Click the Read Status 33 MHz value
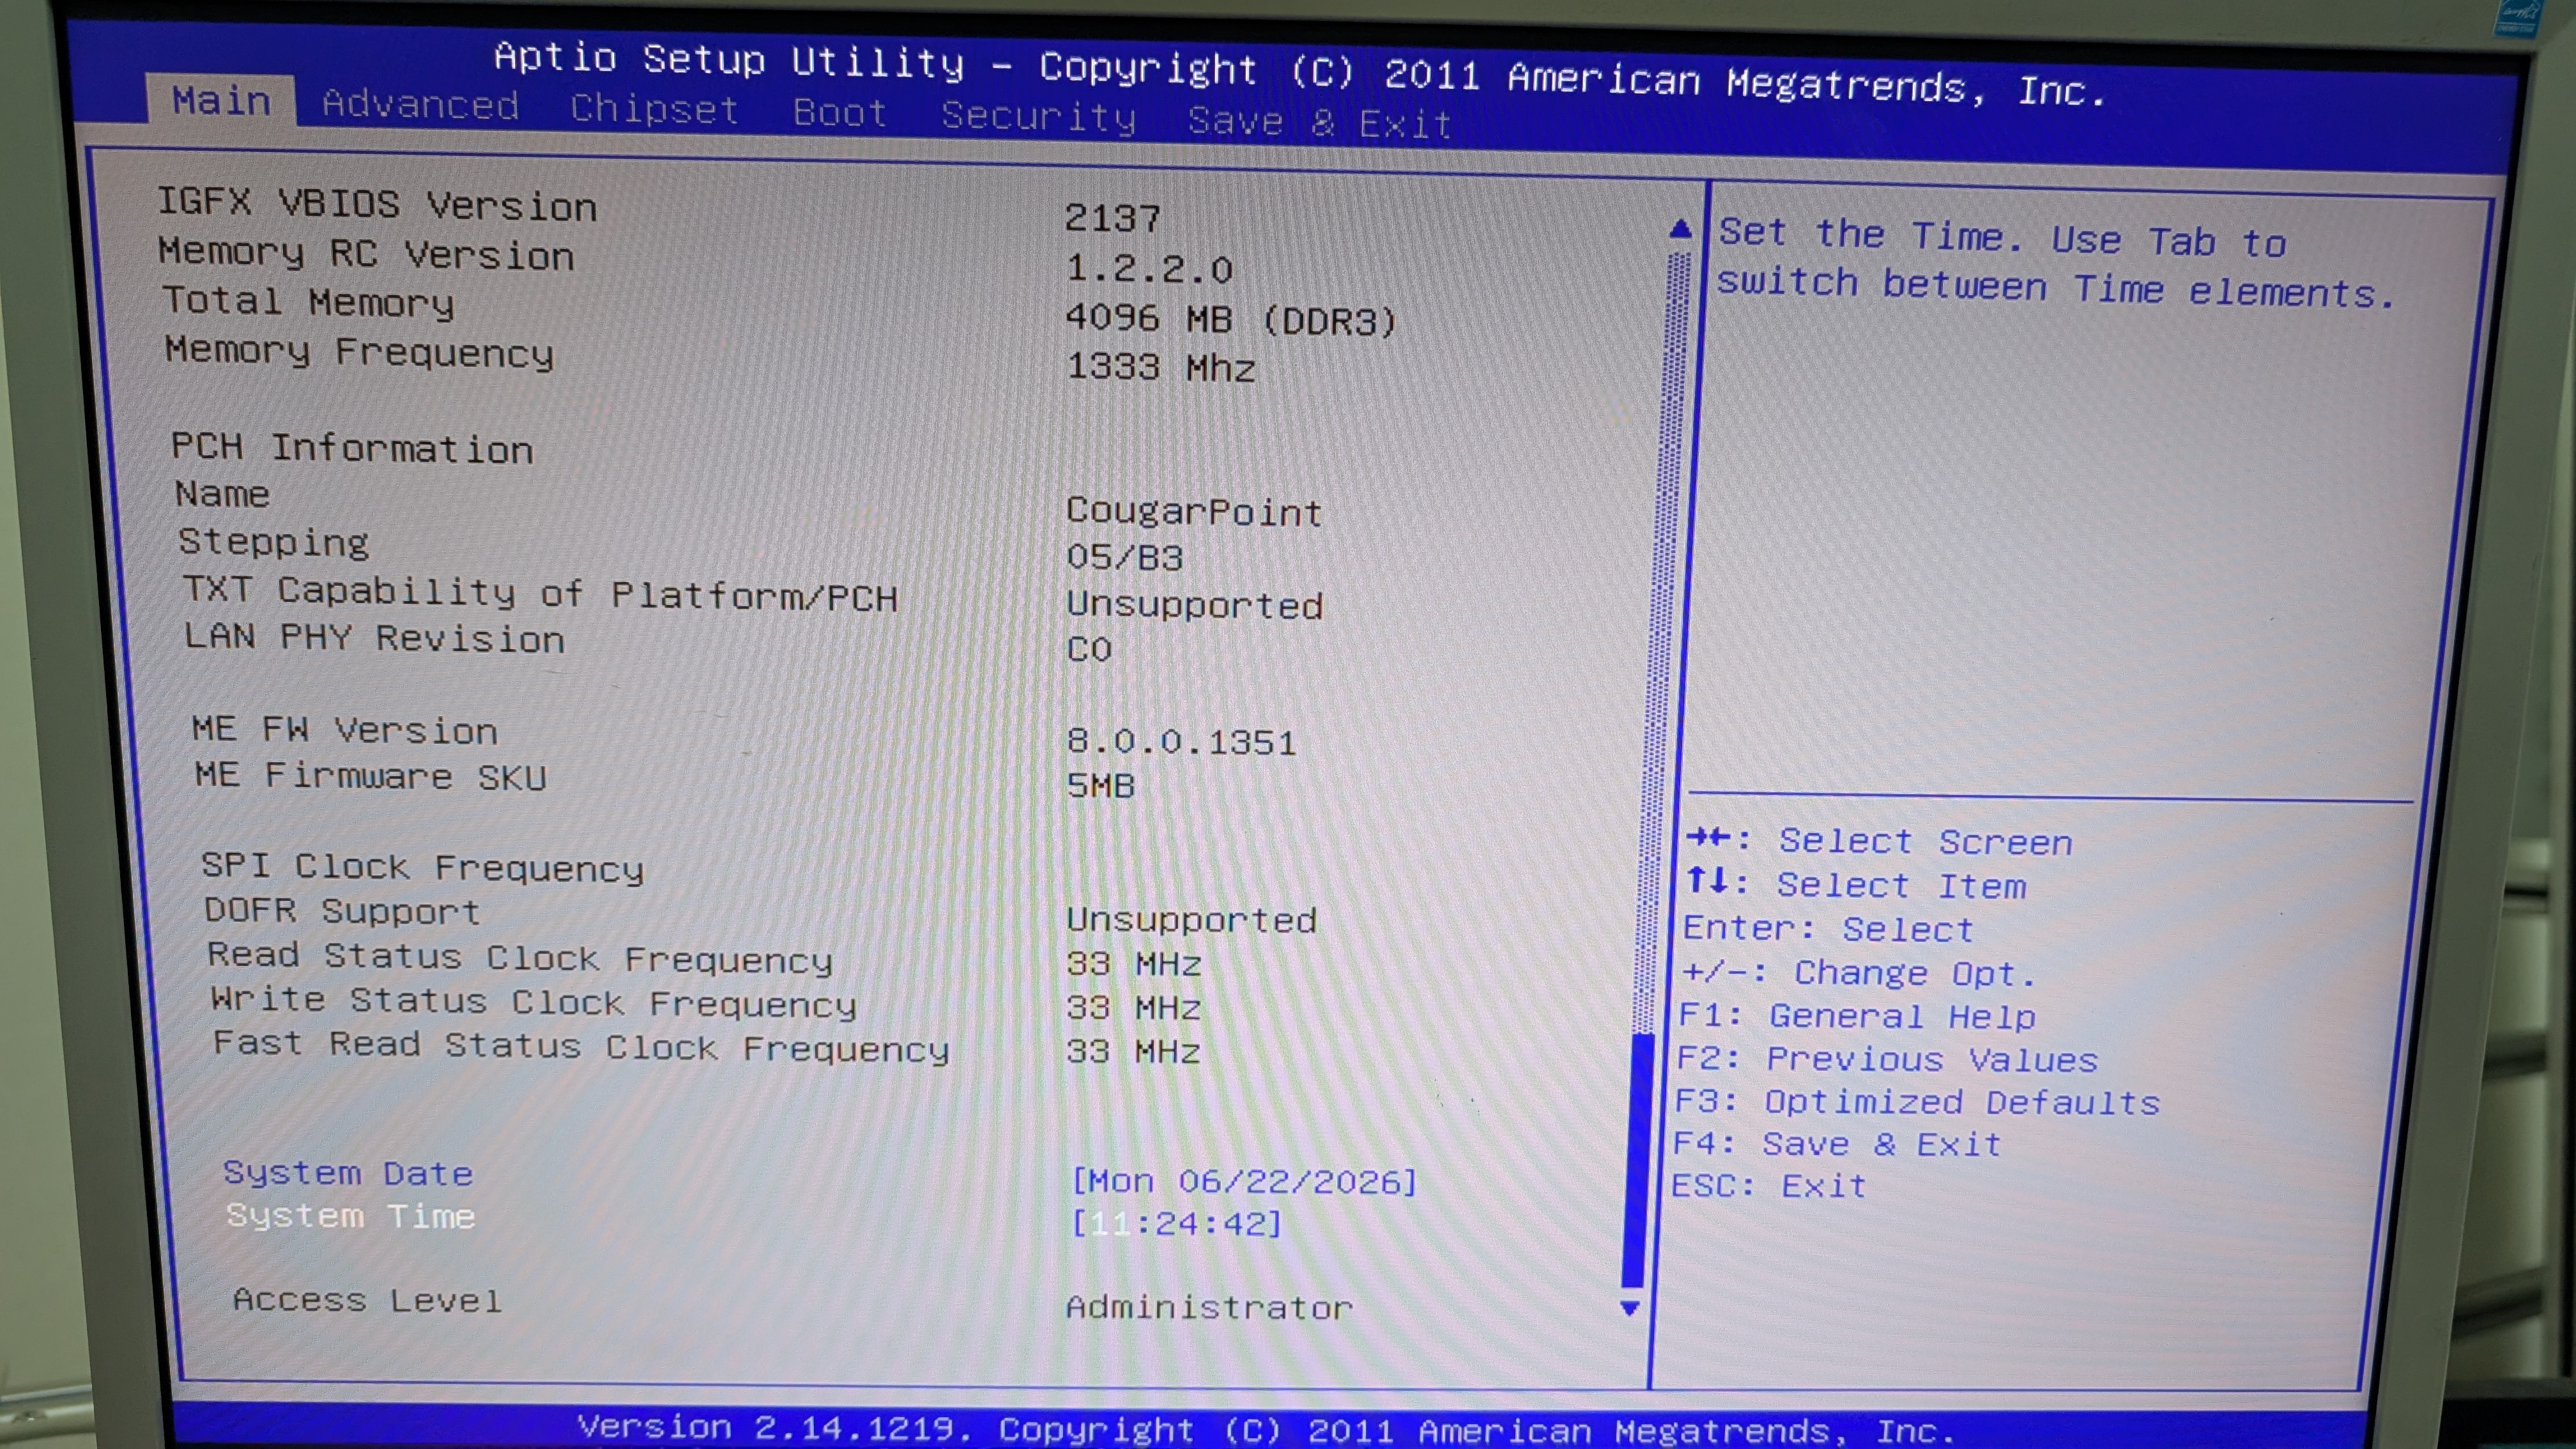 point(1134,963)
